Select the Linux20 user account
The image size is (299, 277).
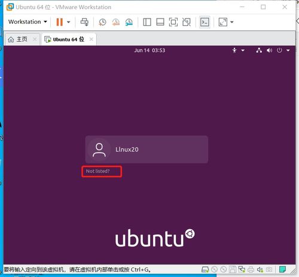147,150
